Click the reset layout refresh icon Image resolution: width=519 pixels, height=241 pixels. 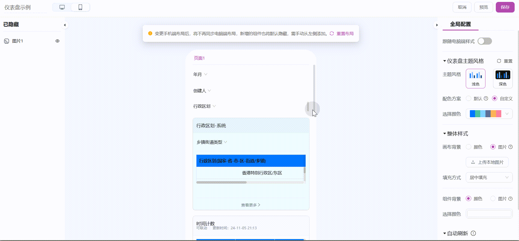point(332,33)
